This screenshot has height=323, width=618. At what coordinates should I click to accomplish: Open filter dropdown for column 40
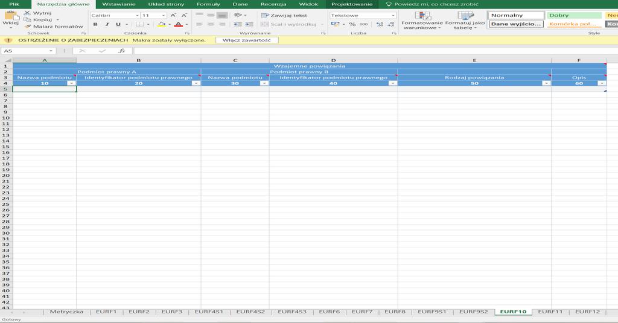click(x=392, y=83)
